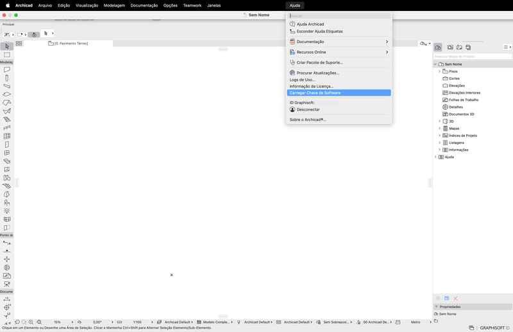Click the Buscar search field in menu
Image resolution: width=513 pixels, height=332 pixels.
(x=339, y=15)
